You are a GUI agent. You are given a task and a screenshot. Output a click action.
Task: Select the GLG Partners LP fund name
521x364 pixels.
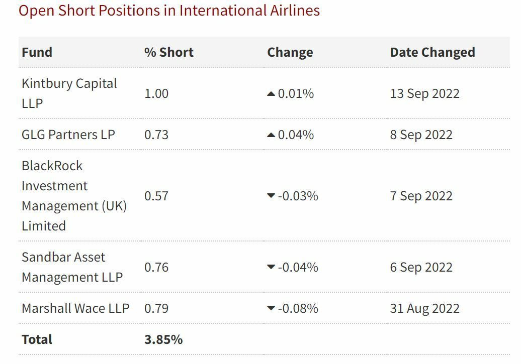[x=68, y=135]
